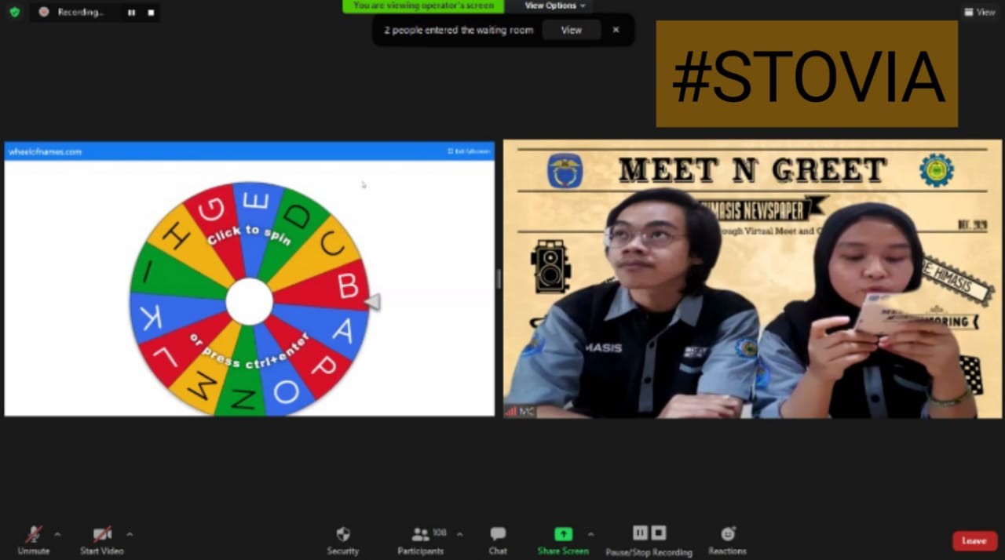Open the Participants panel
This screenshot has width=1005, height=560.
421,540
